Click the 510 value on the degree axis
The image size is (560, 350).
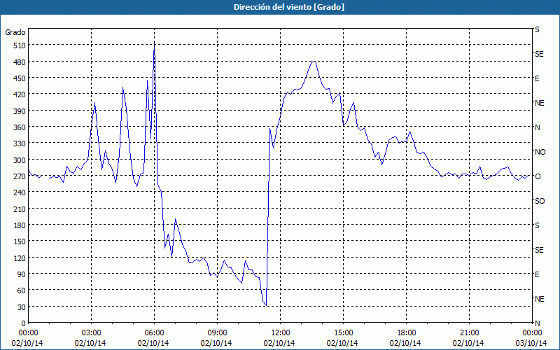click(x=20, y=45)
